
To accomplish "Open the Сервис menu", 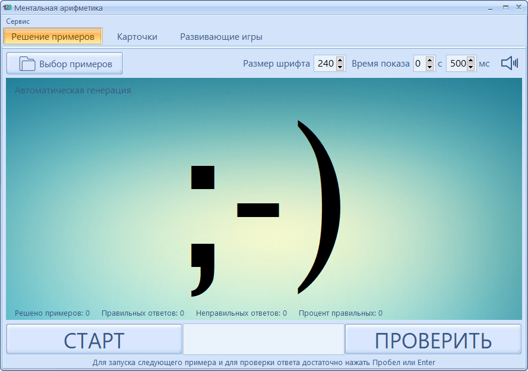I will (18, 21).
